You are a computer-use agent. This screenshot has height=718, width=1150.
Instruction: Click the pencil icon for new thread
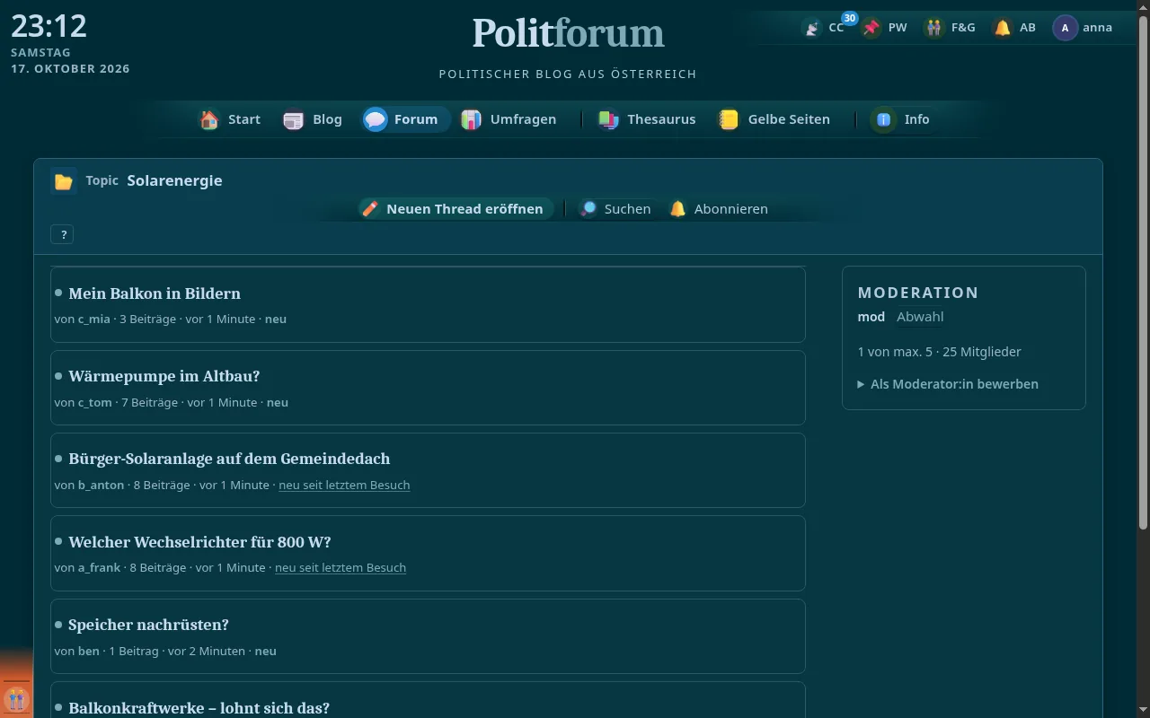point(370,209)
